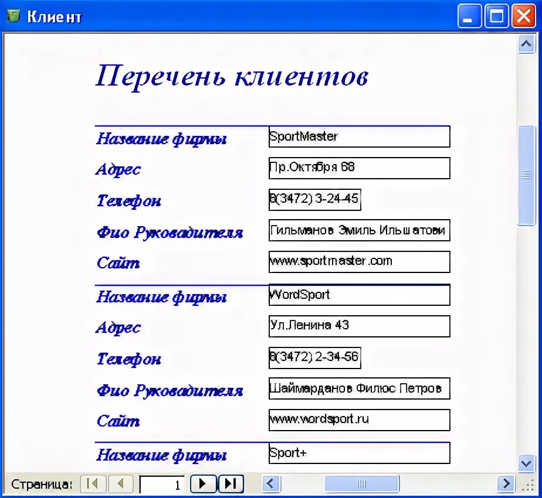Click the phone field 8(3472) 2-34-56
Viewport: 542px width, 498px height.
315,358
